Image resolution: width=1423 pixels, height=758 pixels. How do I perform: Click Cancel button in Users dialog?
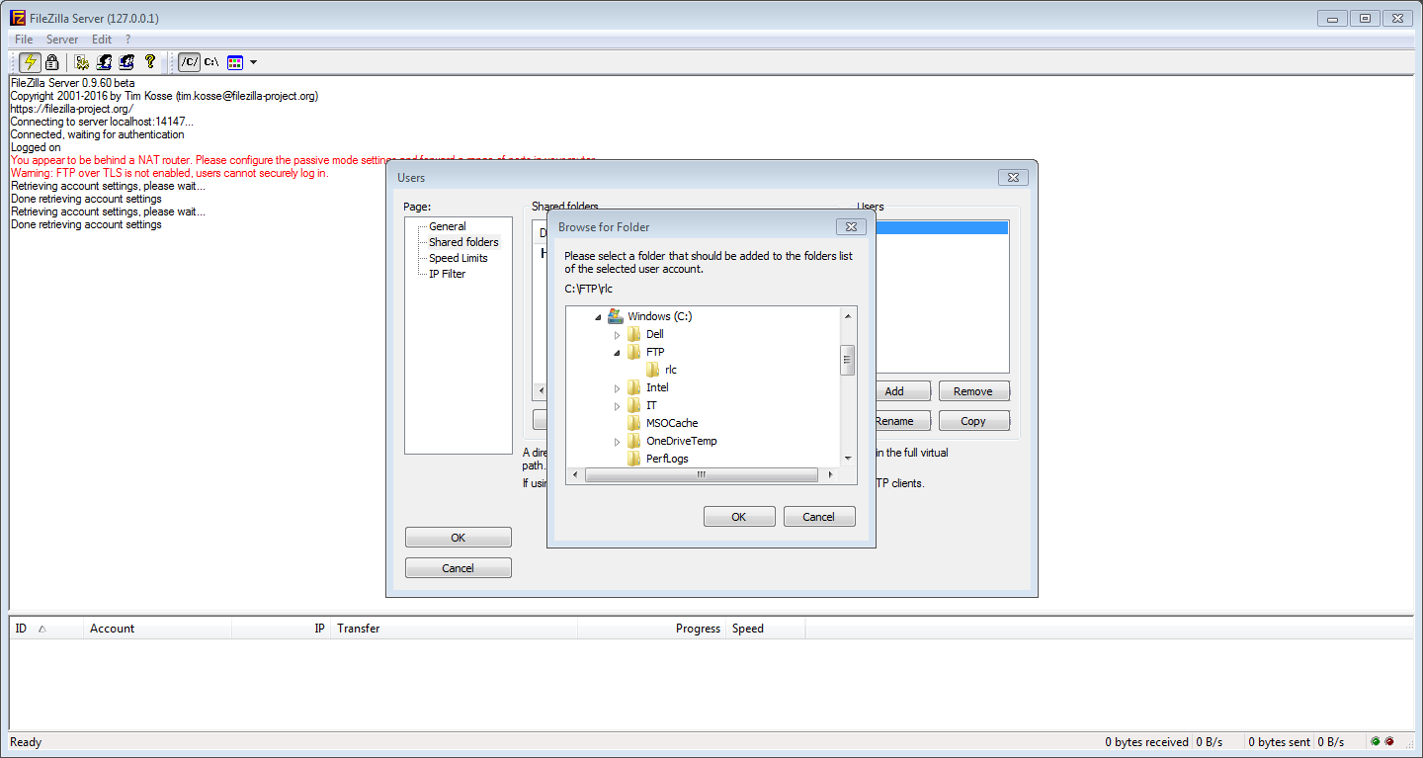coord(459,568)
